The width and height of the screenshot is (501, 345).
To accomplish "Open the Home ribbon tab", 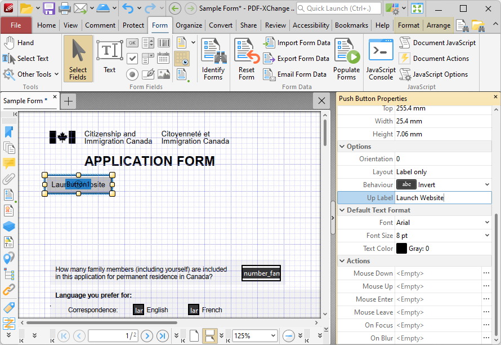I will point(46,25).
